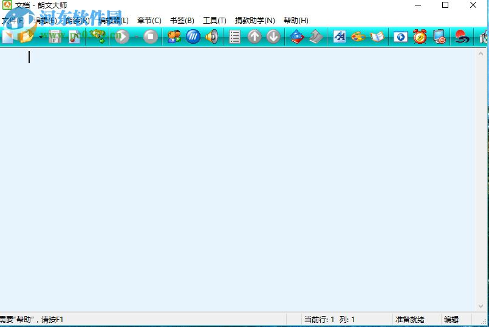Click the 需要"帮助"，请按F1 status text
489x327 pixels.
[32, 320]
